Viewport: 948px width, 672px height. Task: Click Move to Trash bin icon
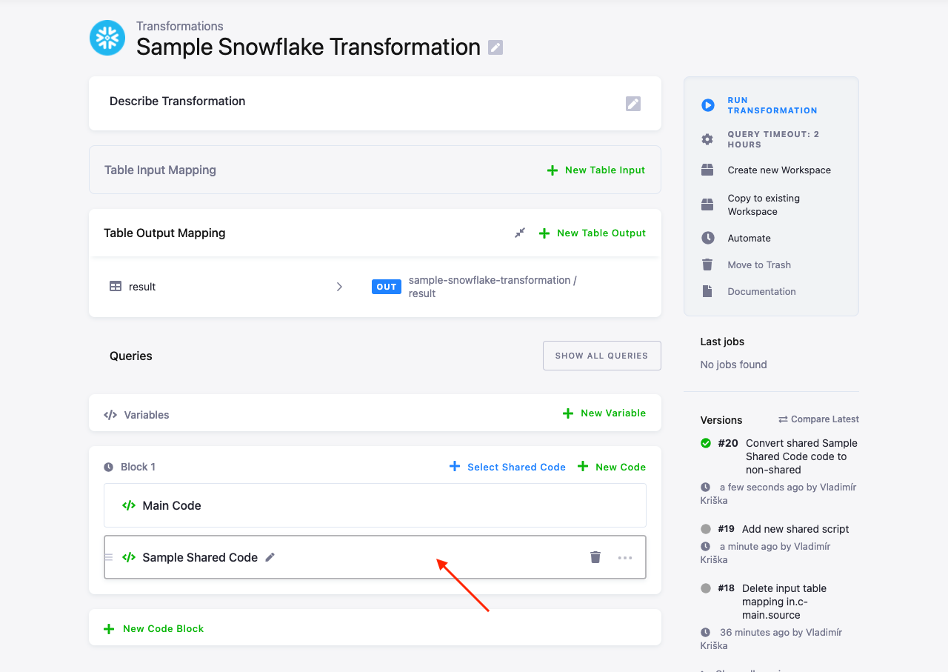pos(708,265)
